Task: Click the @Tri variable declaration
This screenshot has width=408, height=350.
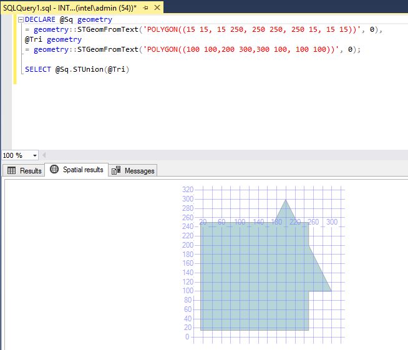Action: 33,39
